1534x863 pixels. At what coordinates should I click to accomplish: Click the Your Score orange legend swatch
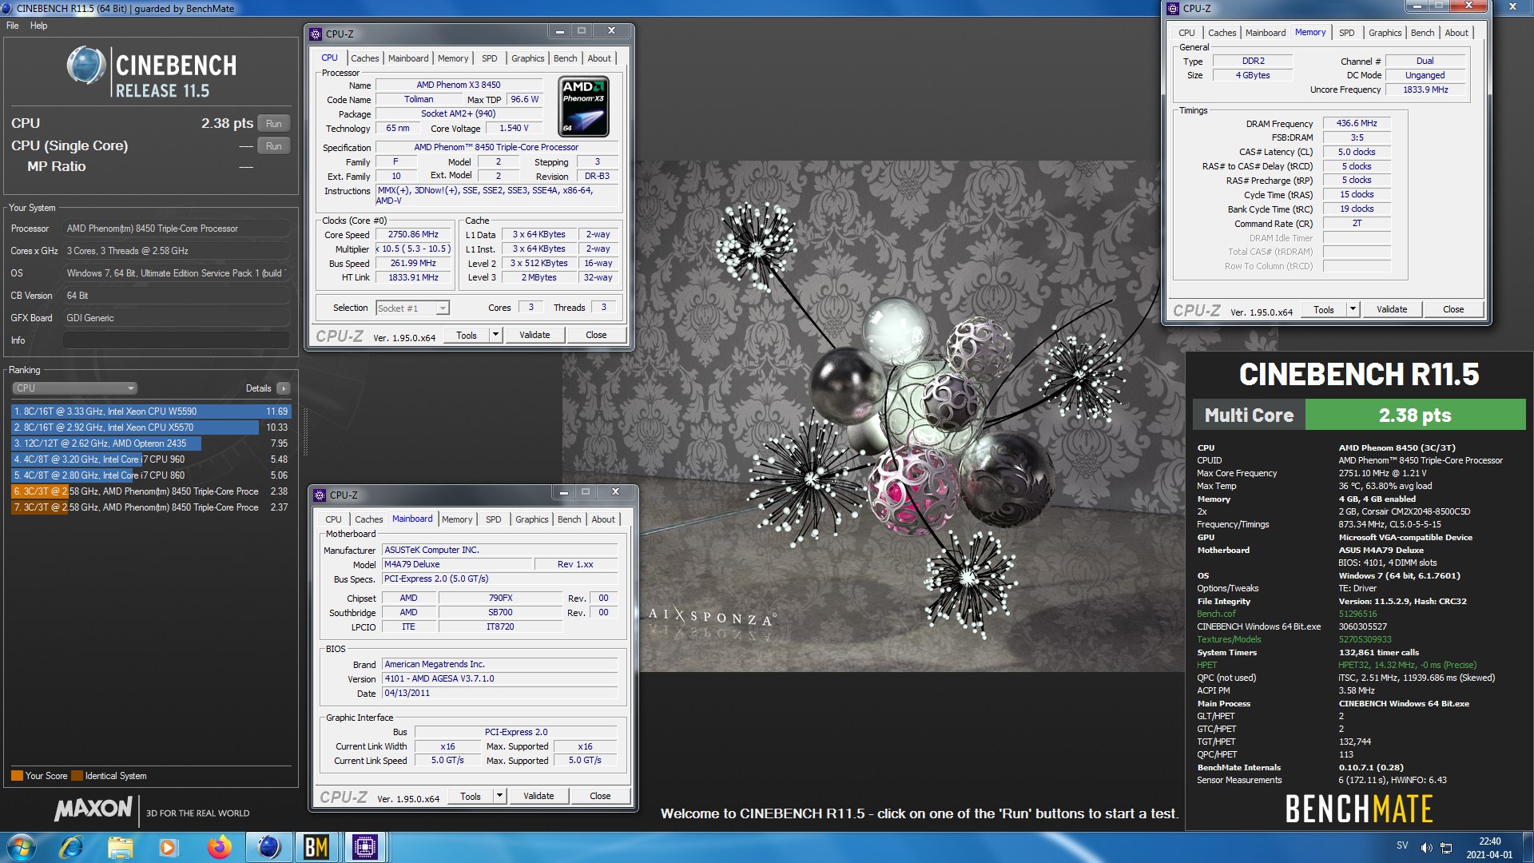click(x=17, y=776)
